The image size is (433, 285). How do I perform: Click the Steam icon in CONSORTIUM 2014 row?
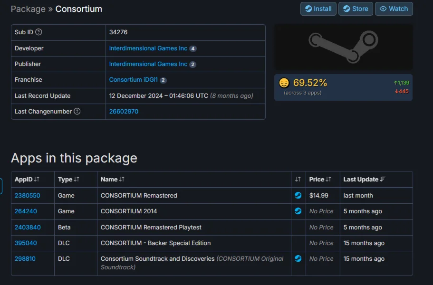tap(298, 211)
